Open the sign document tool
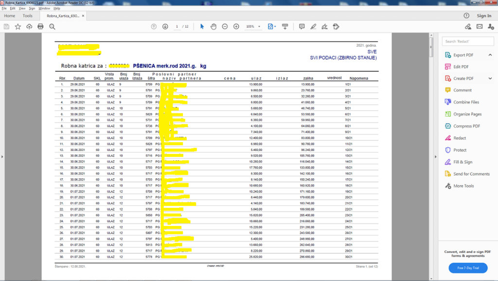498x281 pixels. [324, 27]
